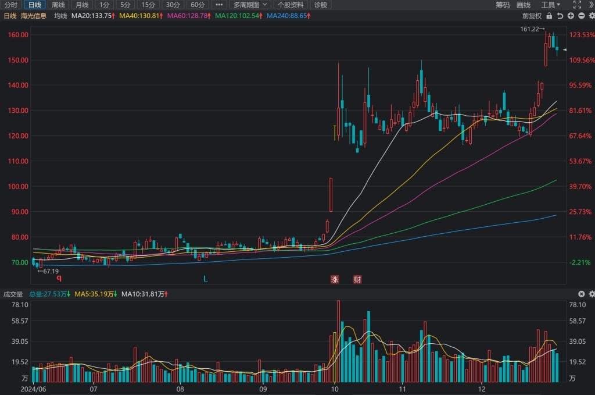Select the 日线 daily chart tab
Image resolution: width=595 pixels, height=395 pixels.
click(x=34, y=5)
